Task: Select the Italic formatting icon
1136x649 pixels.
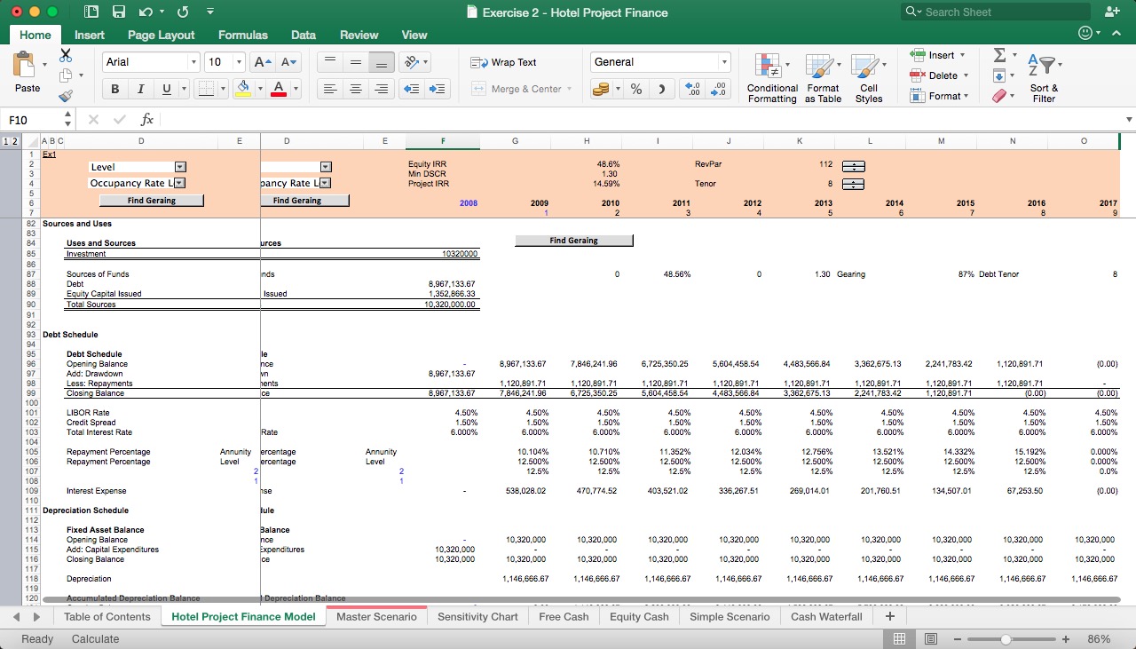Action: point(138,89)
